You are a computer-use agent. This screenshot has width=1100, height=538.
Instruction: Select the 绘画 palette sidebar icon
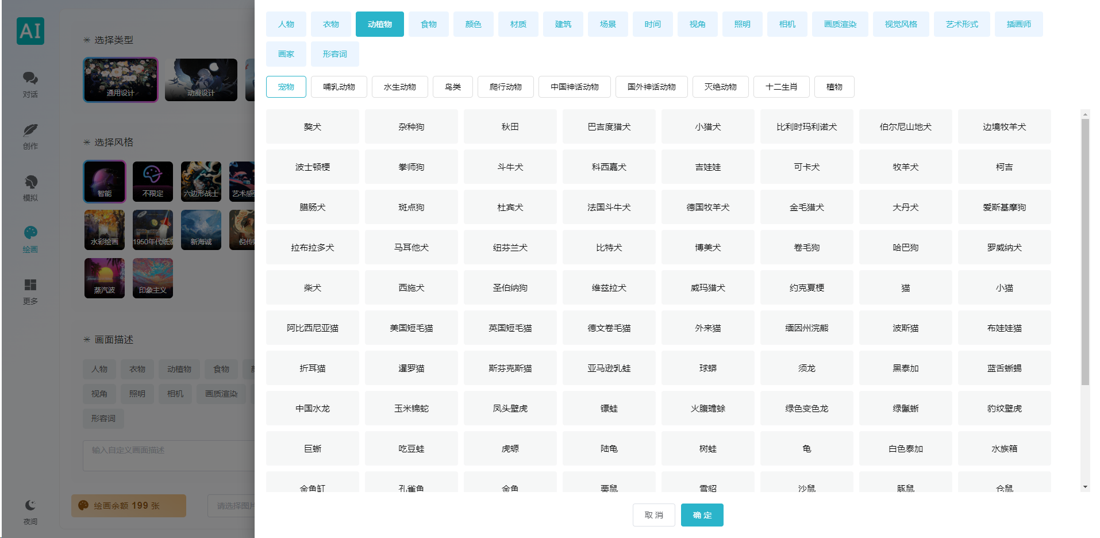pos(30,239)
